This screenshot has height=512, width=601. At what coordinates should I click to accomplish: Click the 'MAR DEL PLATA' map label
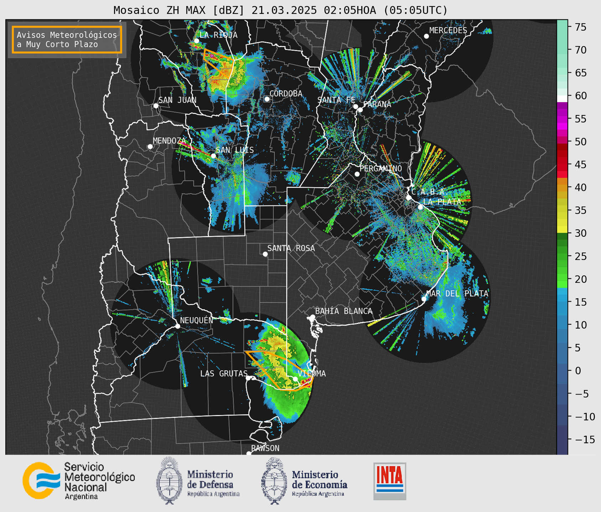pyautogui.click(x=457, y=293)
